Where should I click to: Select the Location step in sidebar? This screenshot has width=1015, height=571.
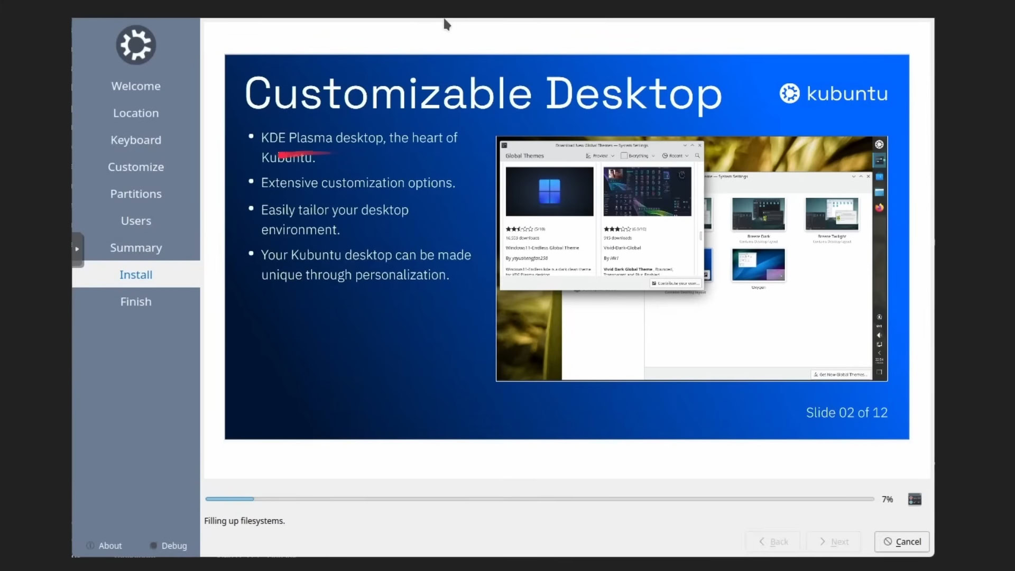[x=136, y=113]
